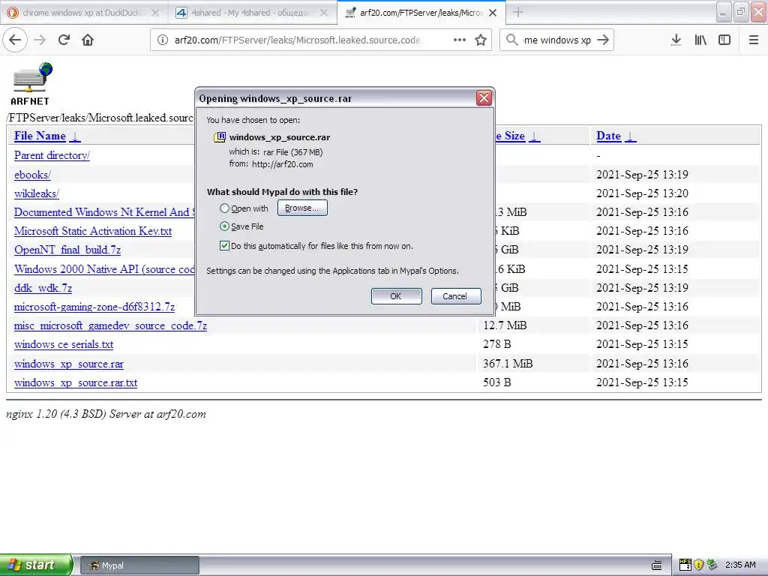Select the Open with radio button
The image size is (768, 576).
(x=224, y=208)
